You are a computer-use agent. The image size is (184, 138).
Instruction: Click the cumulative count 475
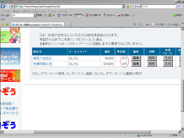[x=124, y=64]
